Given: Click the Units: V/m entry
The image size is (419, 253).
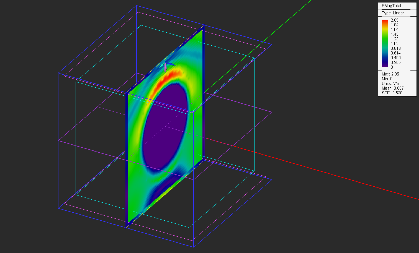Looking at the screenshot, I should [391, 84].
